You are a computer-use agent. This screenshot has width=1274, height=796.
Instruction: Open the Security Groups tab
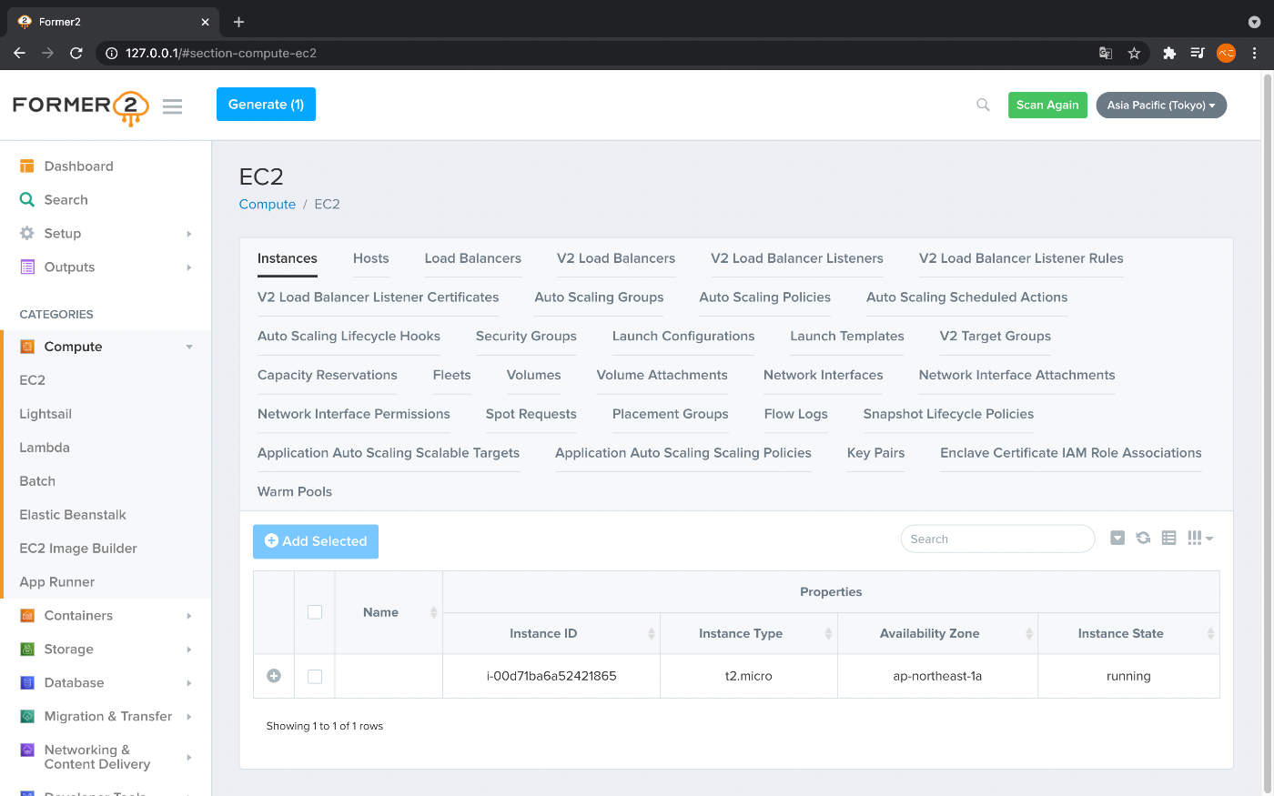(526, 336)
